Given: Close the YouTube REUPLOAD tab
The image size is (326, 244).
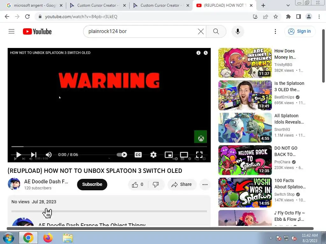Looking at the screenshot, I should (251, 6).
